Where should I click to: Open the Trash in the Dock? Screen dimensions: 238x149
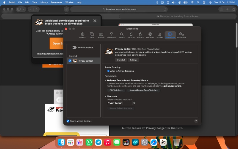pos(176,142)
